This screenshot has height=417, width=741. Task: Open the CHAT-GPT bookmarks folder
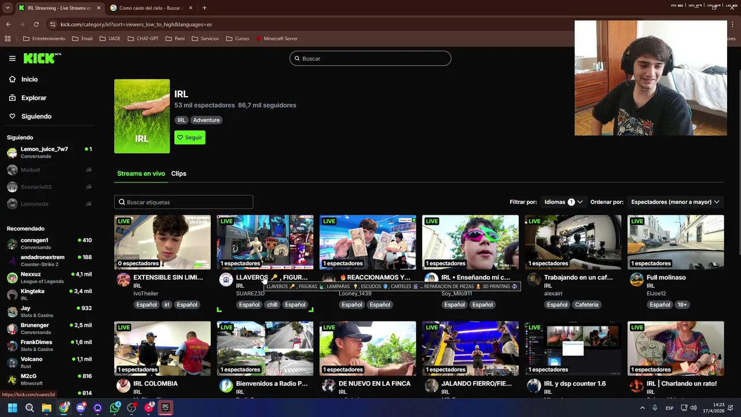142,39
